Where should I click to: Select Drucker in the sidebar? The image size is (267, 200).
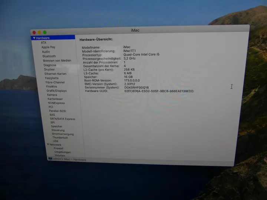(49, 69)
